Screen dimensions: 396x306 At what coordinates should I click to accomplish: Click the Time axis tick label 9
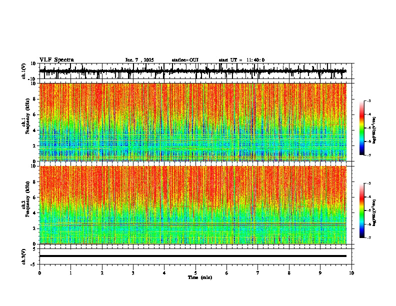[320, 273]
